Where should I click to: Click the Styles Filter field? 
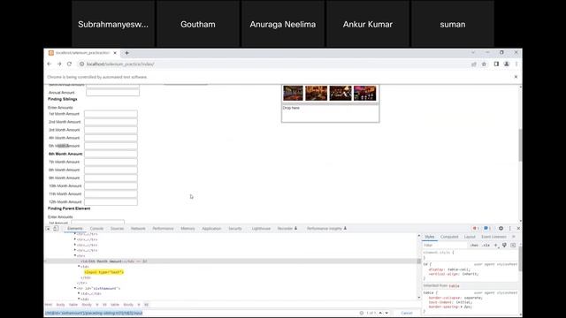(445, 246)
